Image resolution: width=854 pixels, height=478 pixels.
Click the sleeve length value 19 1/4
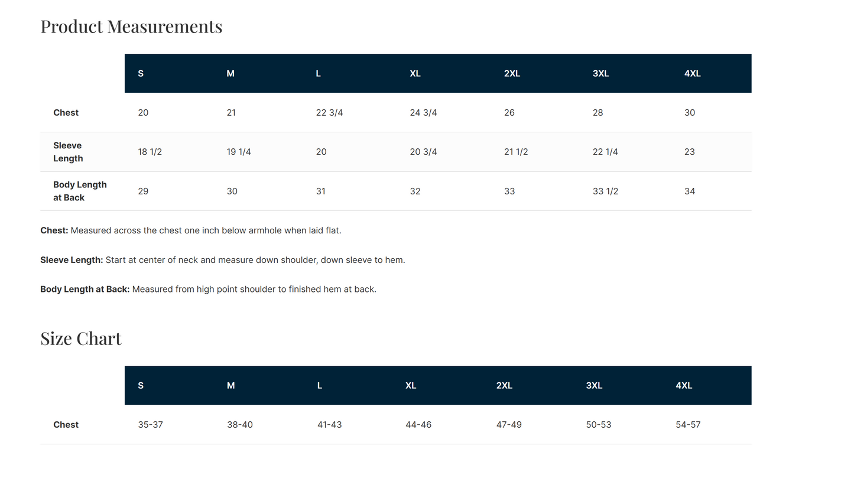tap(239, 152)
